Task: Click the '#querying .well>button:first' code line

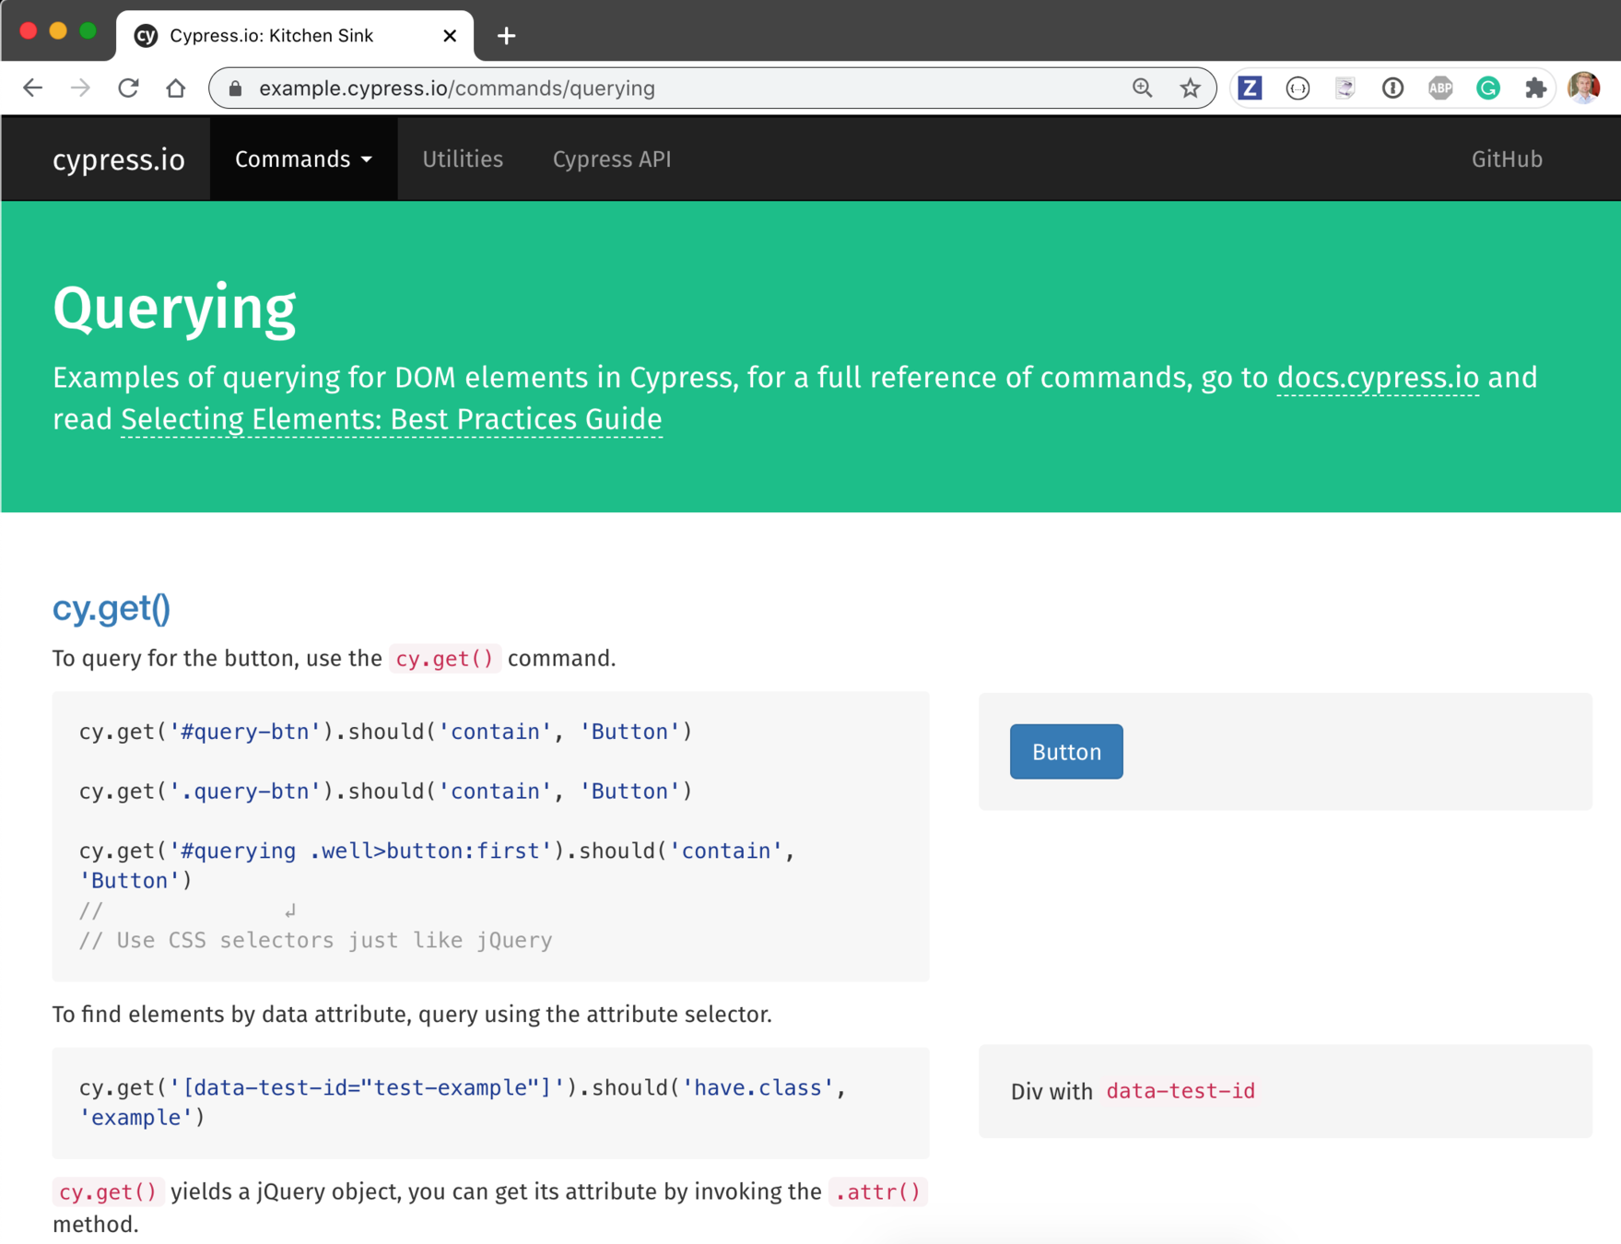Action: [x=437, y=865]
